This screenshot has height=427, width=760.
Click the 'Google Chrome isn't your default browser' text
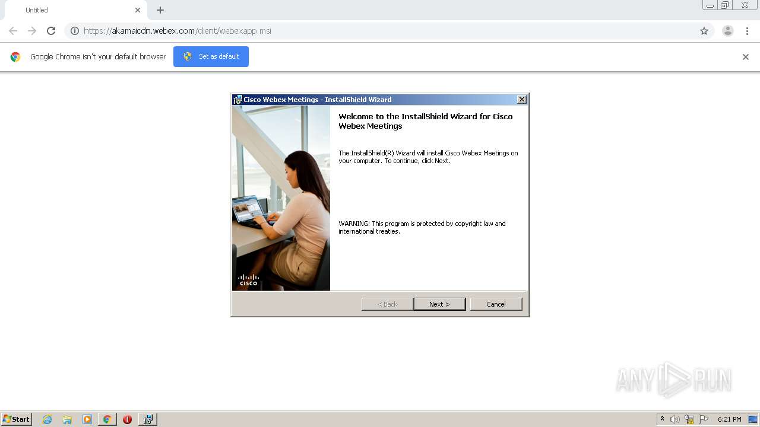[x=98, y=57]
